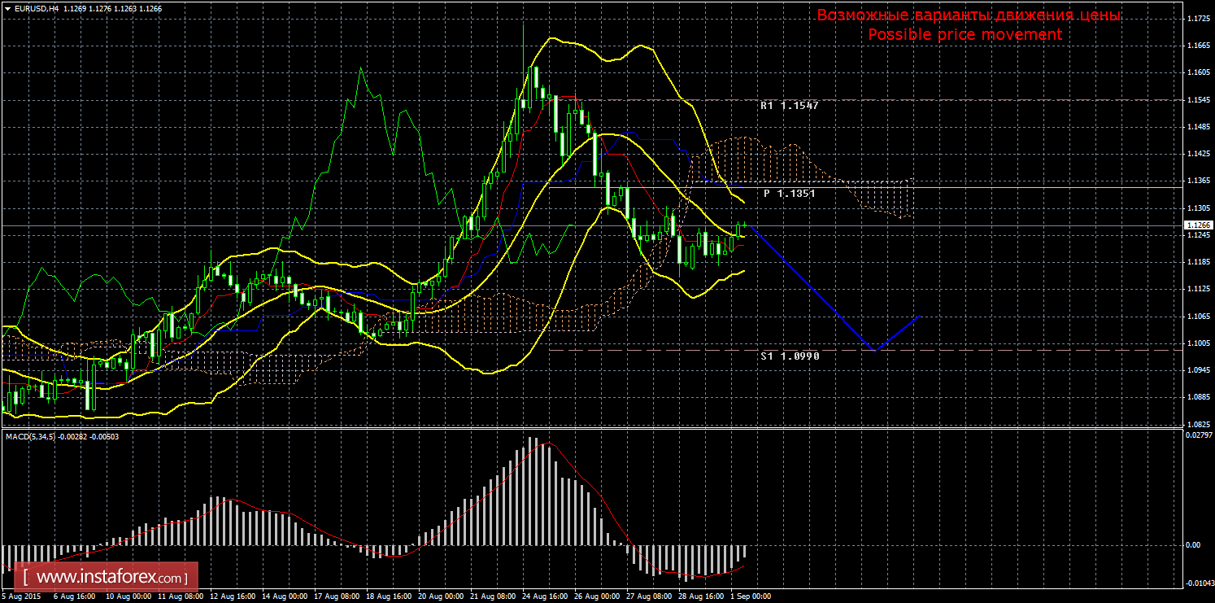The image size is (1215, 603).
Task: Click the red Russian heading text
Action: 968,15
